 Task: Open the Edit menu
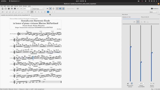pos(5,6)
